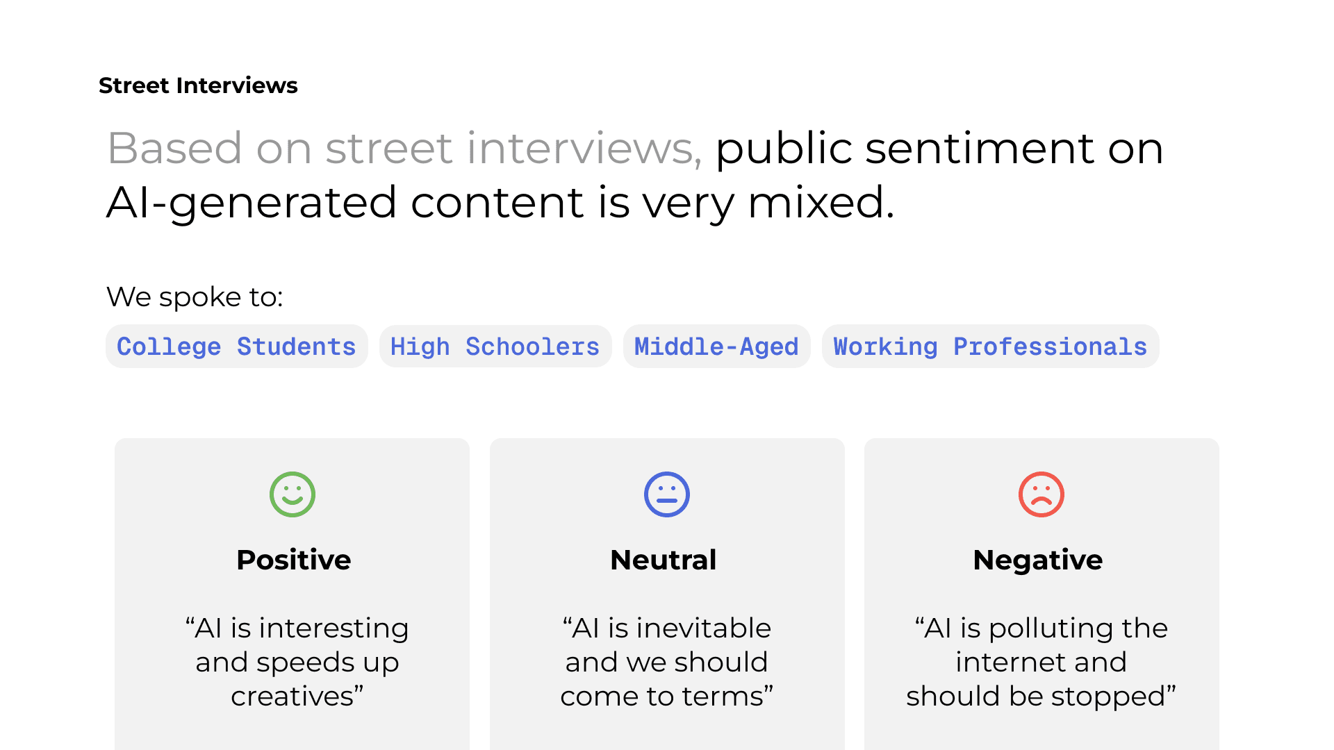The width and height of the screenshot is (1334, 750).
Task: Click the green smiley face icon
Action: 293,494
